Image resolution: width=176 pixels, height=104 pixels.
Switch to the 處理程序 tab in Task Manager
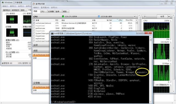click(16, 10)
